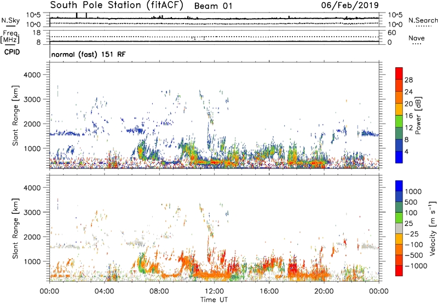This screenshot has width=438, height=303.
Task: Click the date '06/Feb/2019'
Action: pos(350,5)
